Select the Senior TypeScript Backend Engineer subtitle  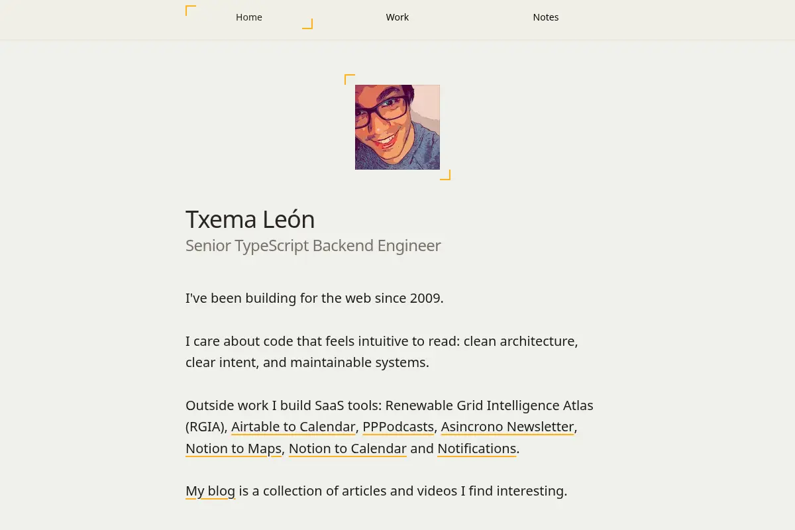coord(313,246)
